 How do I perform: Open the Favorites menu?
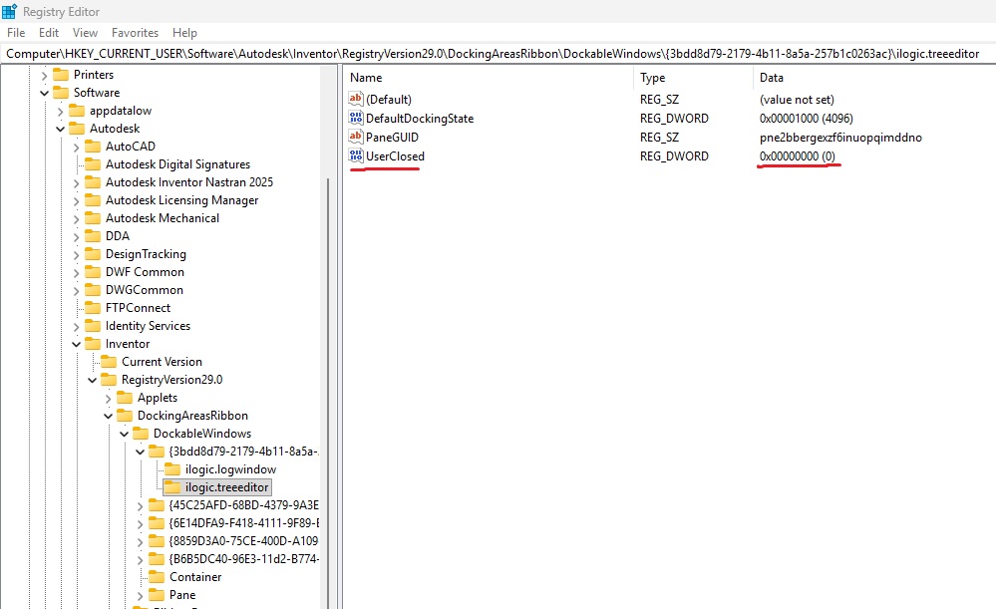[x=135, y=32]
